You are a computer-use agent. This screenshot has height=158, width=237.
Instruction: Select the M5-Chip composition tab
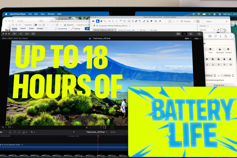tap(143, 30)
